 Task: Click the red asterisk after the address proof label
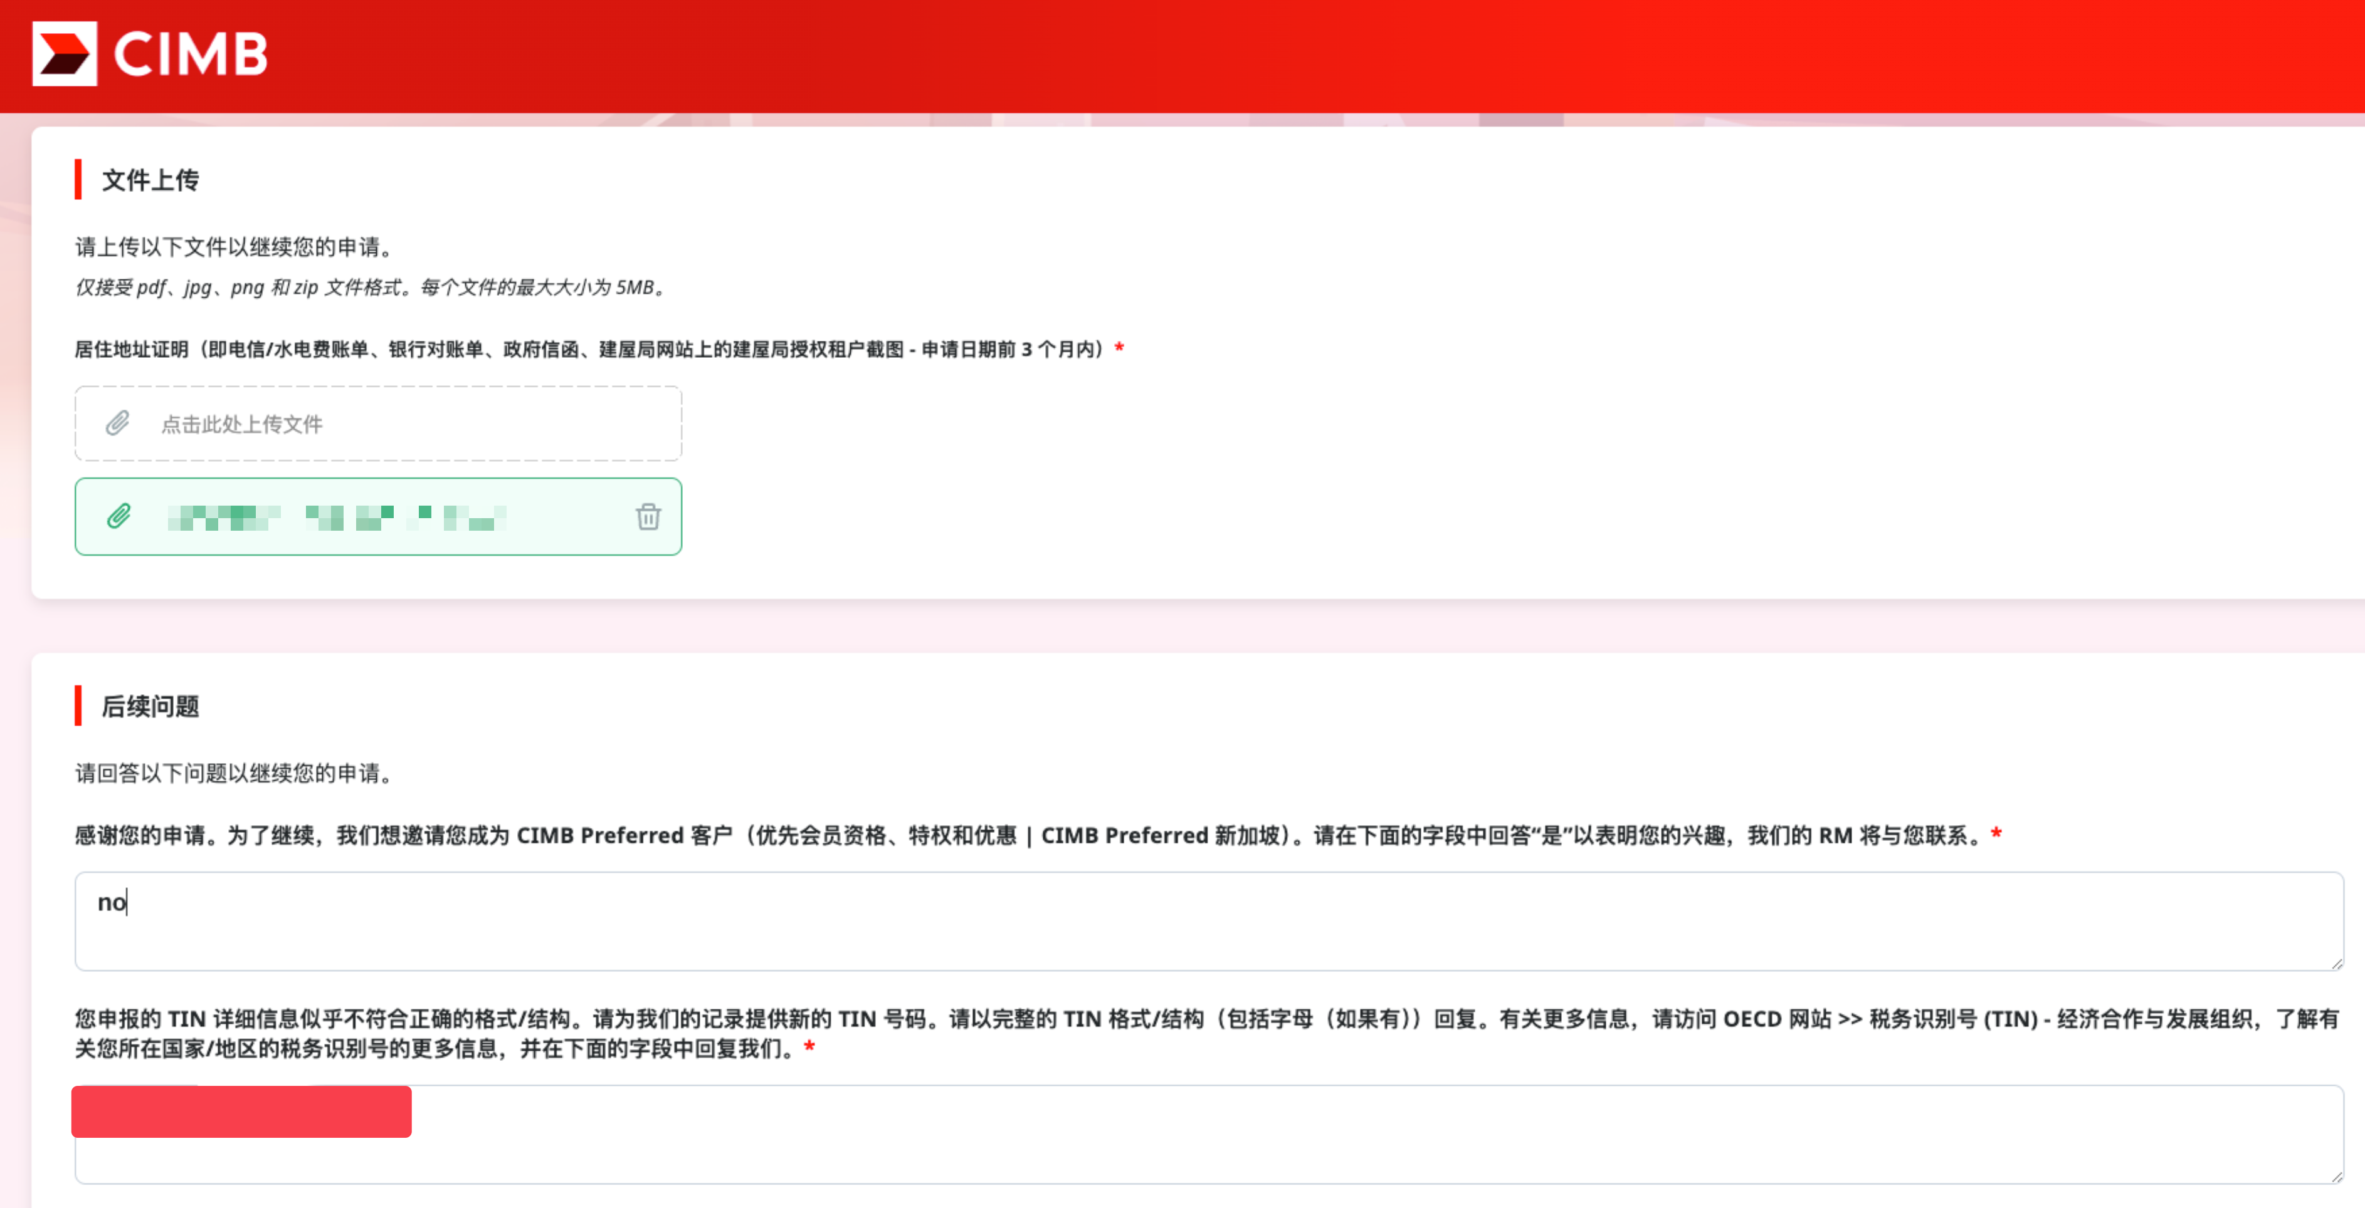click(x=1119, y=348)
